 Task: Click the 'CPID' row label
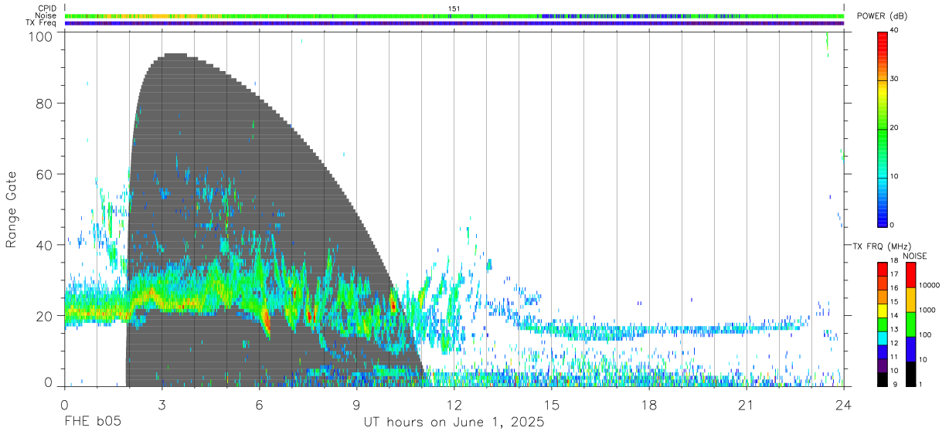pyautogui.click(x=47, y=8)
